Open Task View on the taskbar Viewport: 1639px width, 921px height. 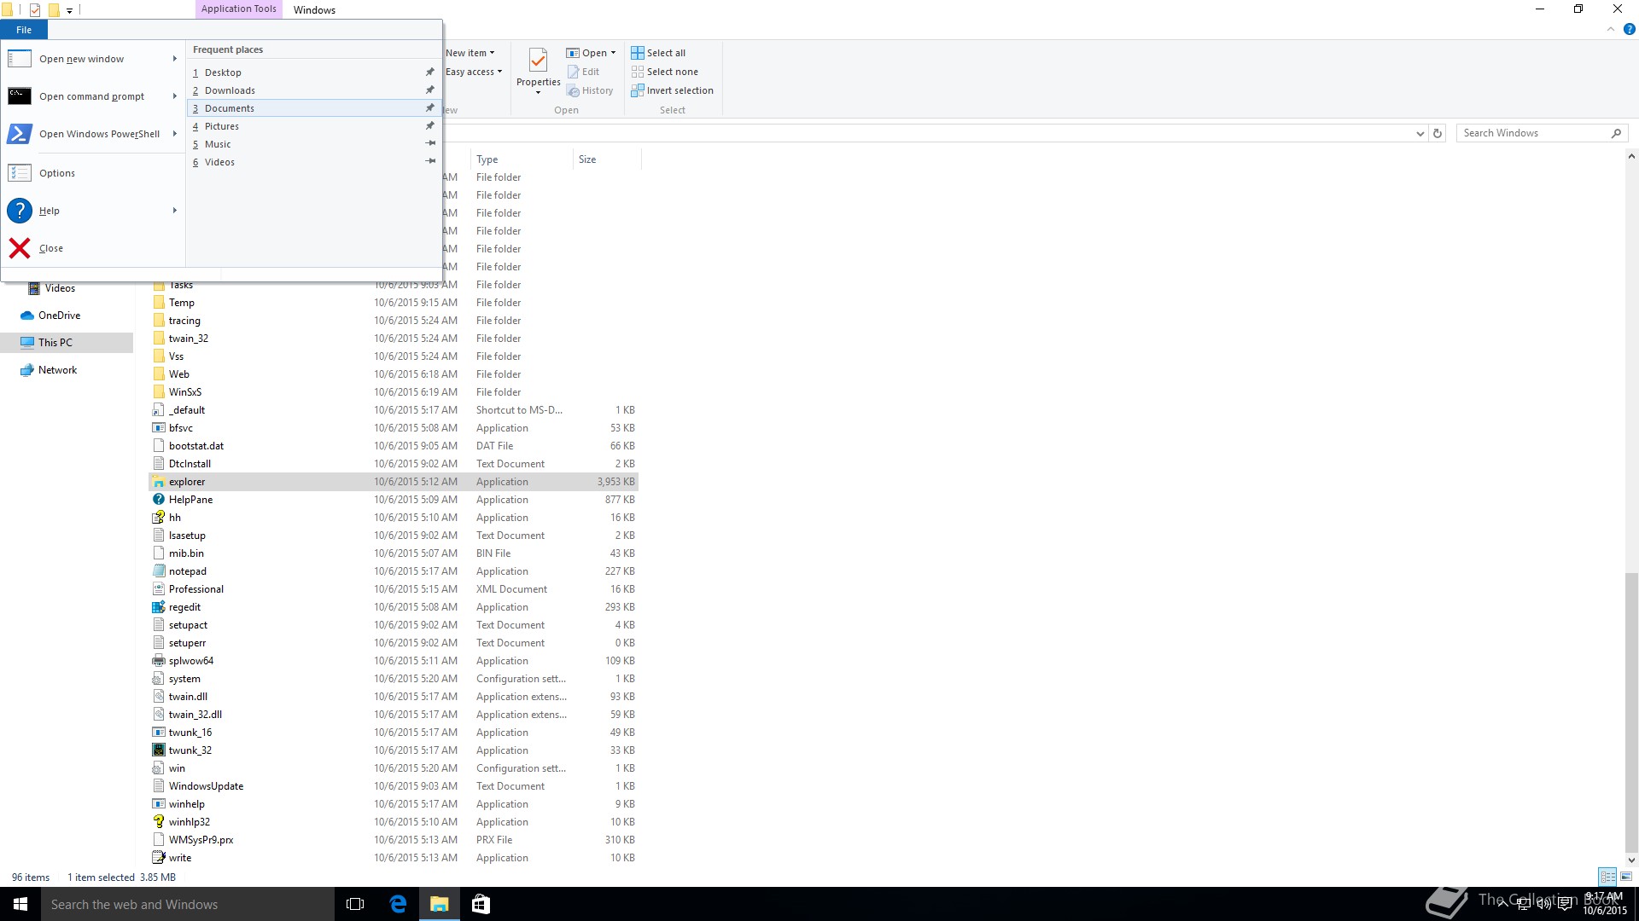click(x=355, y=904)
